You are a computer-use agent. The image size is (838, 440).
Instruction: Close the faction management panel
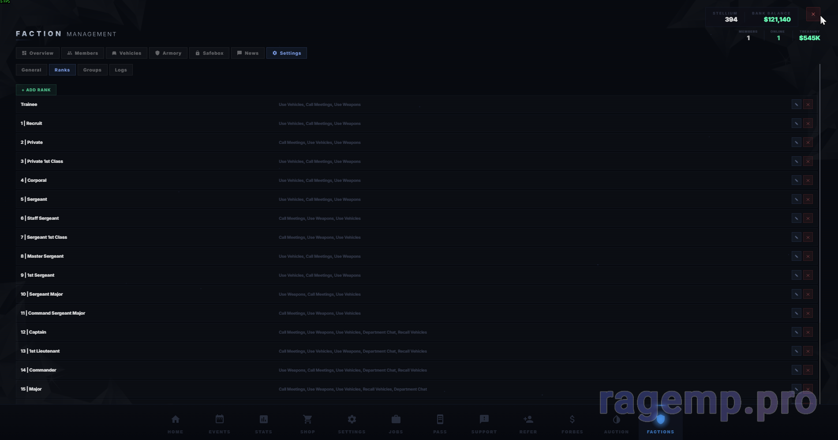pyautogui.click(x=813, y=14)
